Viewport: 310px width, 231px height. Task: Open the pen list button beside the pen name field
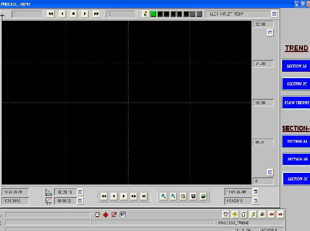[x=274, y=14]
